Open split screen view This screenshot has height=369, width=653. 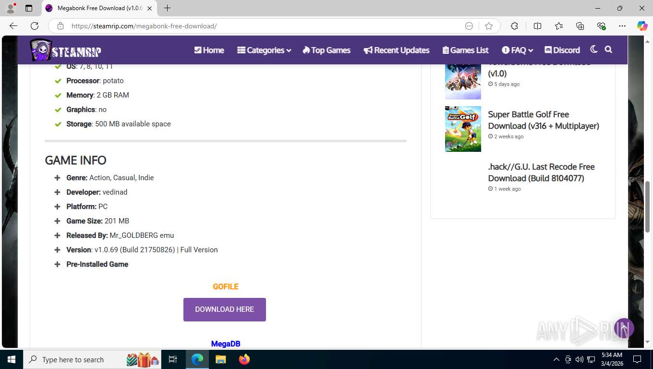tap(538, 26)
